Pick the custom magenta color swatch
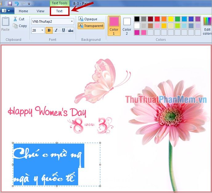 pos(137,33)
